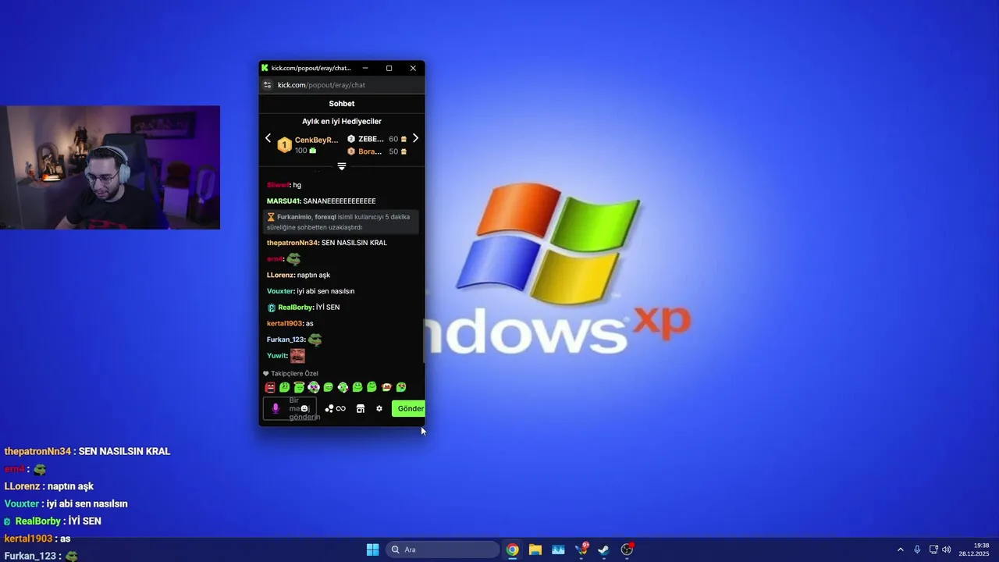Click the kick.com address bar URL

click(322, 85)
